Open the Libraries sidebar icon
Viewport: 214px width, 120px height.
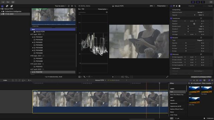[2, 6]
